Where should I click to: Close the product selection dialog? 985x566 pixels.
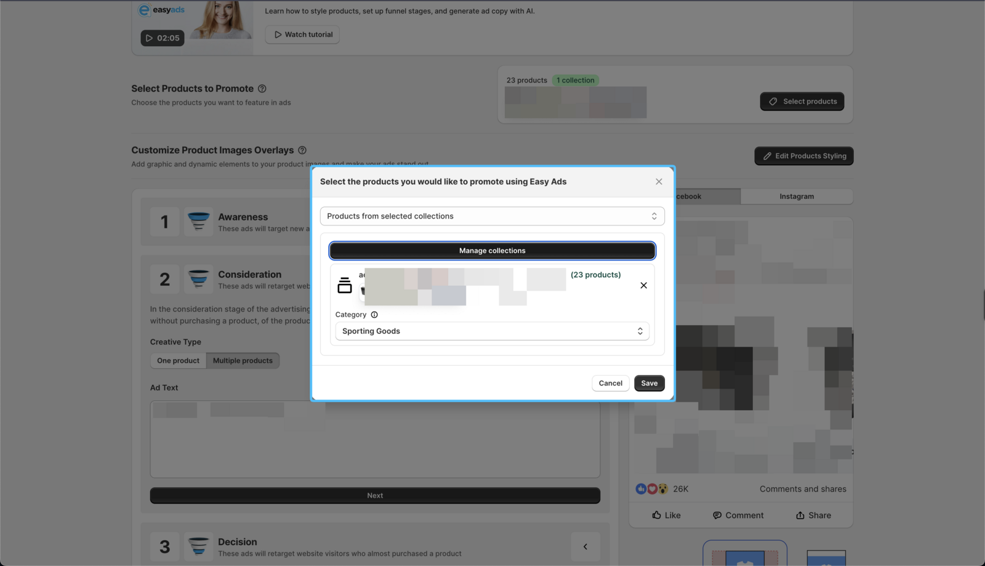(x=659, y=182)
